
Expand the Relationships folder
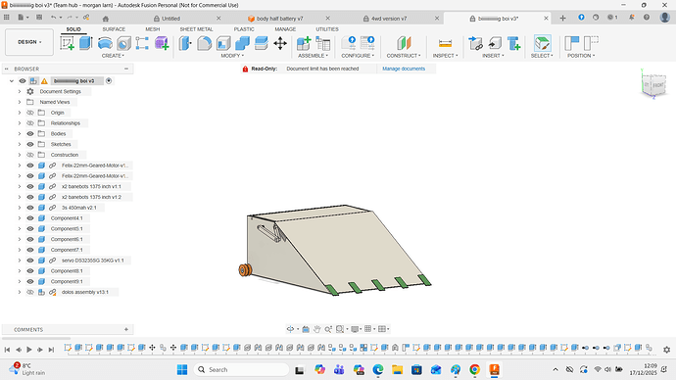20,123
